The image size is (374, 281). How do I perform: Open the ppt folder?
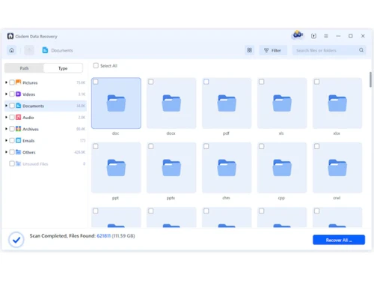pos(116,168)
